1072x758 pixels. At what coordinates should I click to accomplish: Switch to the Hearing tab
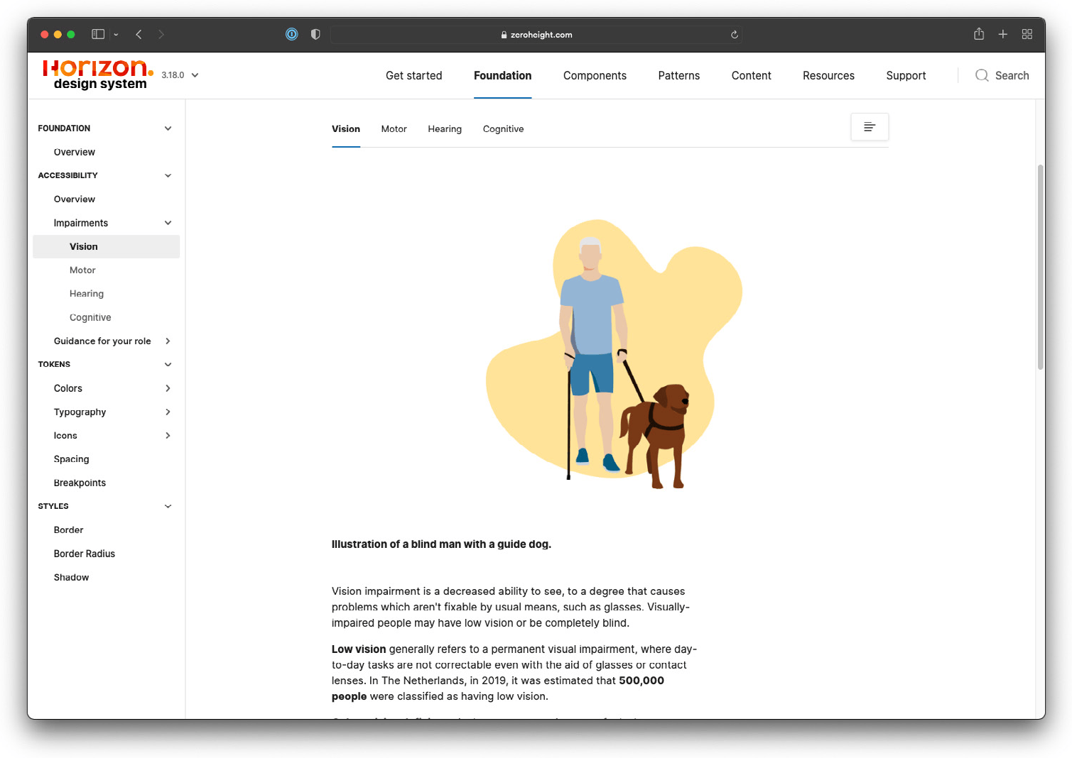[x=445, y=129]
